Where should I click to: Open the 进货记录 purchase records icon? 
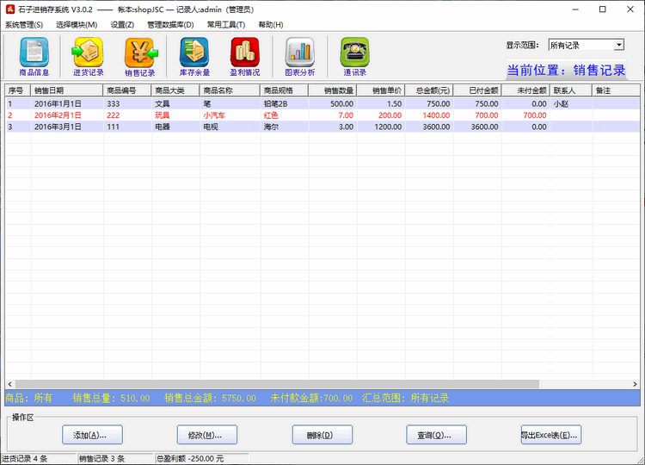click(x=87, y=56)
